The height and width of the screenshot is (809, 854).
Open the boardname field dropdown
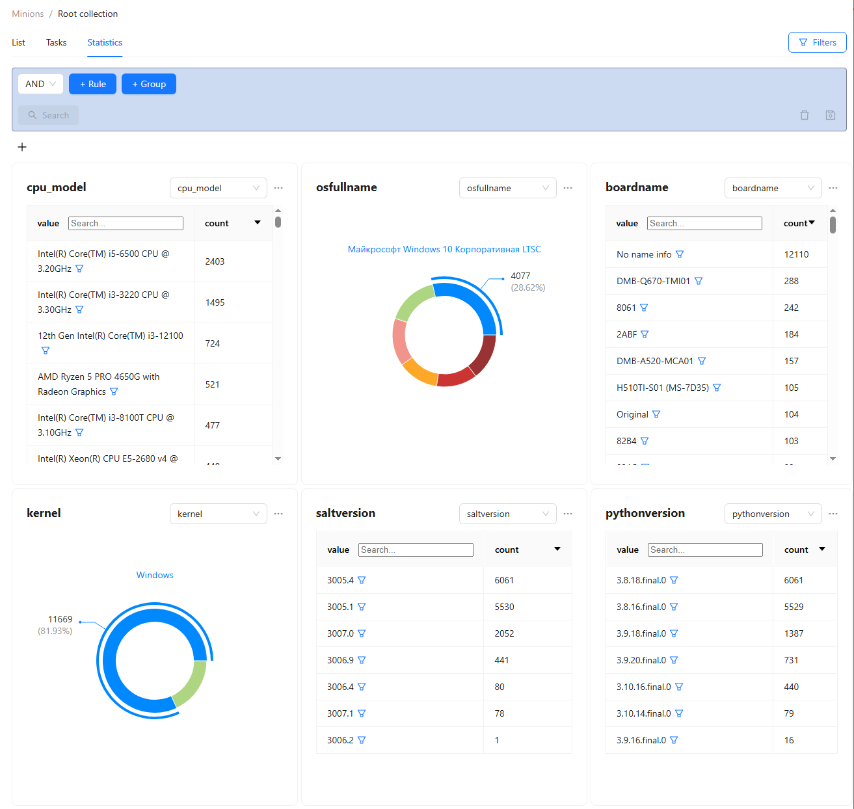point(773,188)
